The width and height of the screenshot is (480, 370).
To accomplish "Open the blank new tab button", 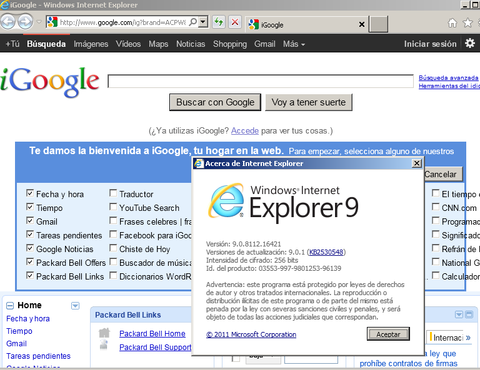I will coord(379,24).
